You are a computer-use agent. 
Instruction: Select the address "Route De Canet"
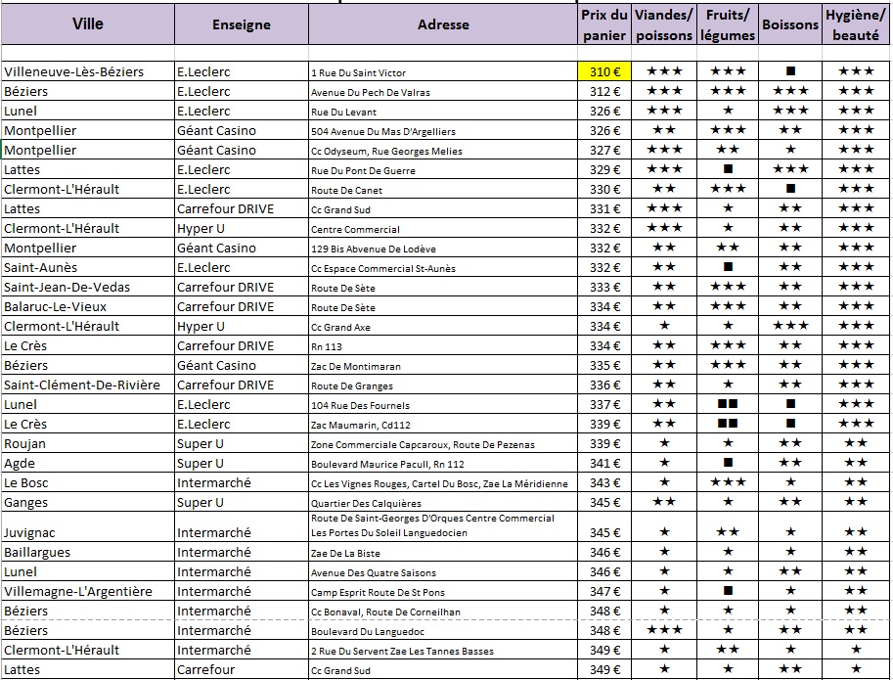pos(346,190)
